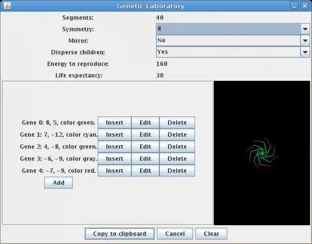Edit Gene 3 gray gene
The image size is (312, 244).
145,159
